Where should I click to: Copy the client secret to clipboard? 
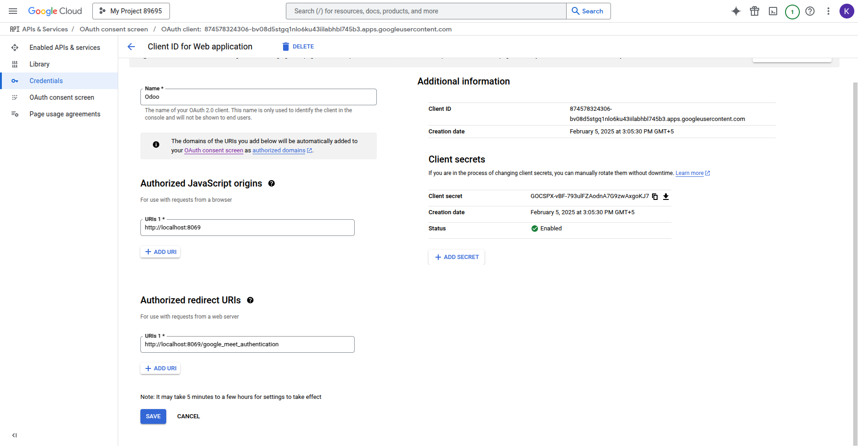pos(655,197)
